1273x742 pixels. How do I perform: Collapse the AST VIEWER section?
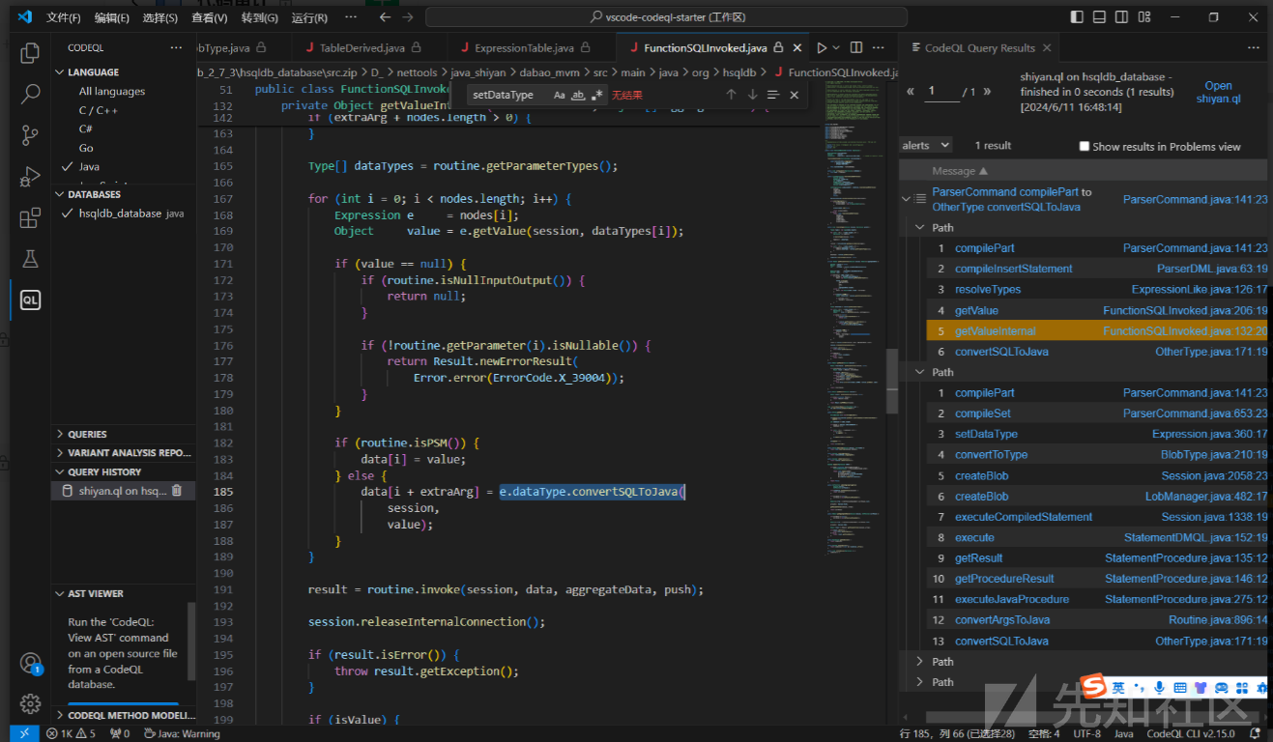click(x=96, y=593)
